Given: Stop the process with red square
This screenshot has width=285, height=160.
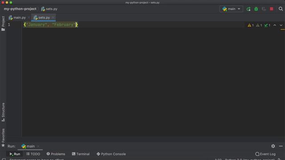Looking at the screenshot, I should 272,9.
